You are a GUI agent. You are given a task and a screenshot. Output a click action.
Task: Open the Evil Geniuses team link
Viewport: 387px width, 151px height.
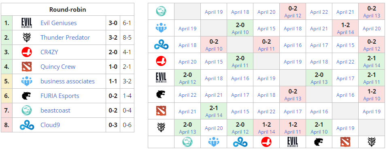click(x=58, y=23)
